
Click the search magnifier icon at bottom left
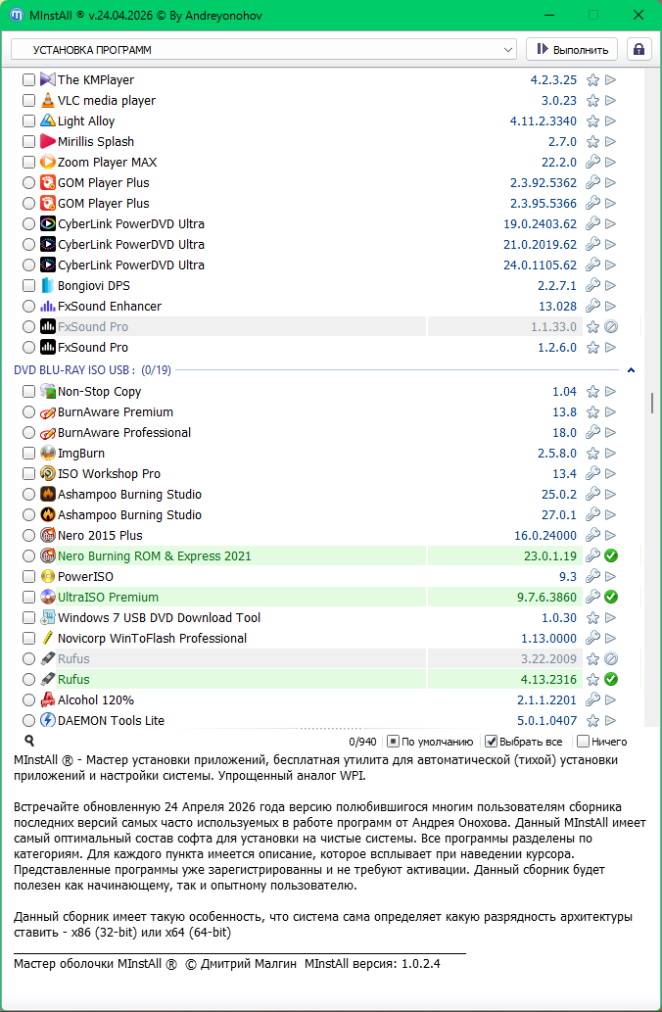(29, 742)
